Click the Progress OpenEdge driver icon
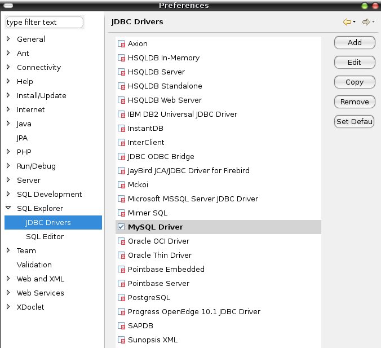 [121, 312]
